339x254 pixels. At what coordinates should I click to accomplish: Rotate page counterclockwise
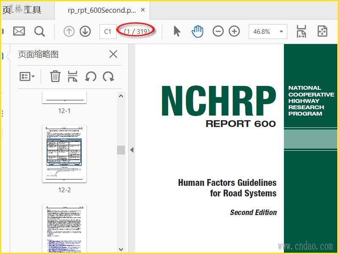point(91,77)
